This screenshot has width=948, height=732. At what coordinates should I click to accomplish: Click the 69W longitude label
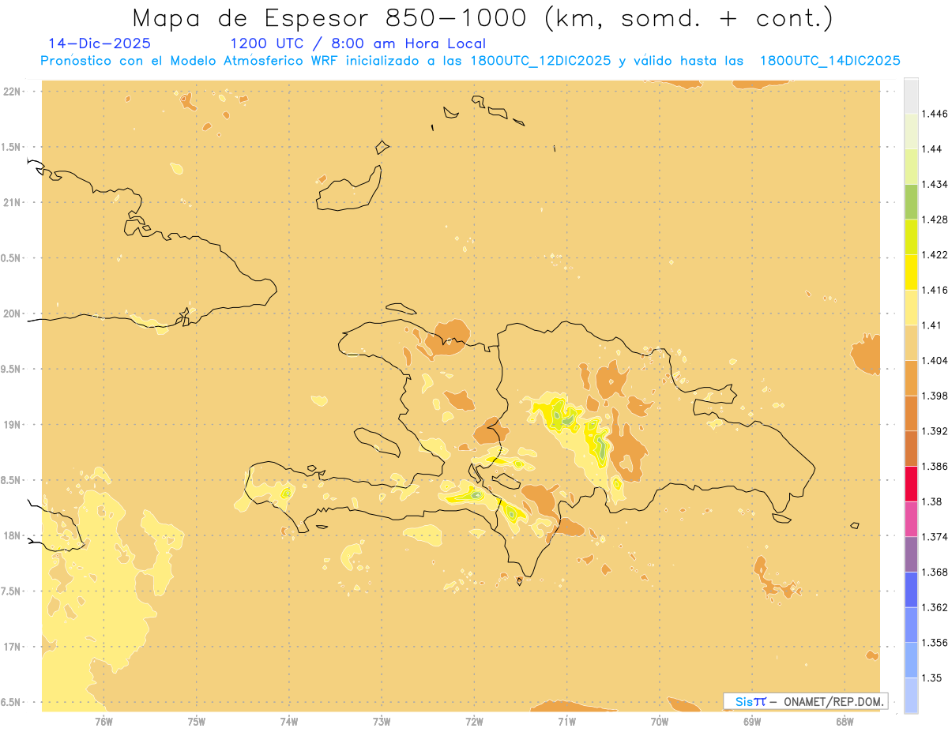coord(752,721)
